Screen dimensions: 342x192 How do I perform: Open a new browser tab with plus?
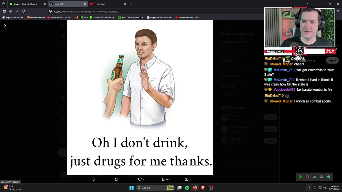[132, 4]
